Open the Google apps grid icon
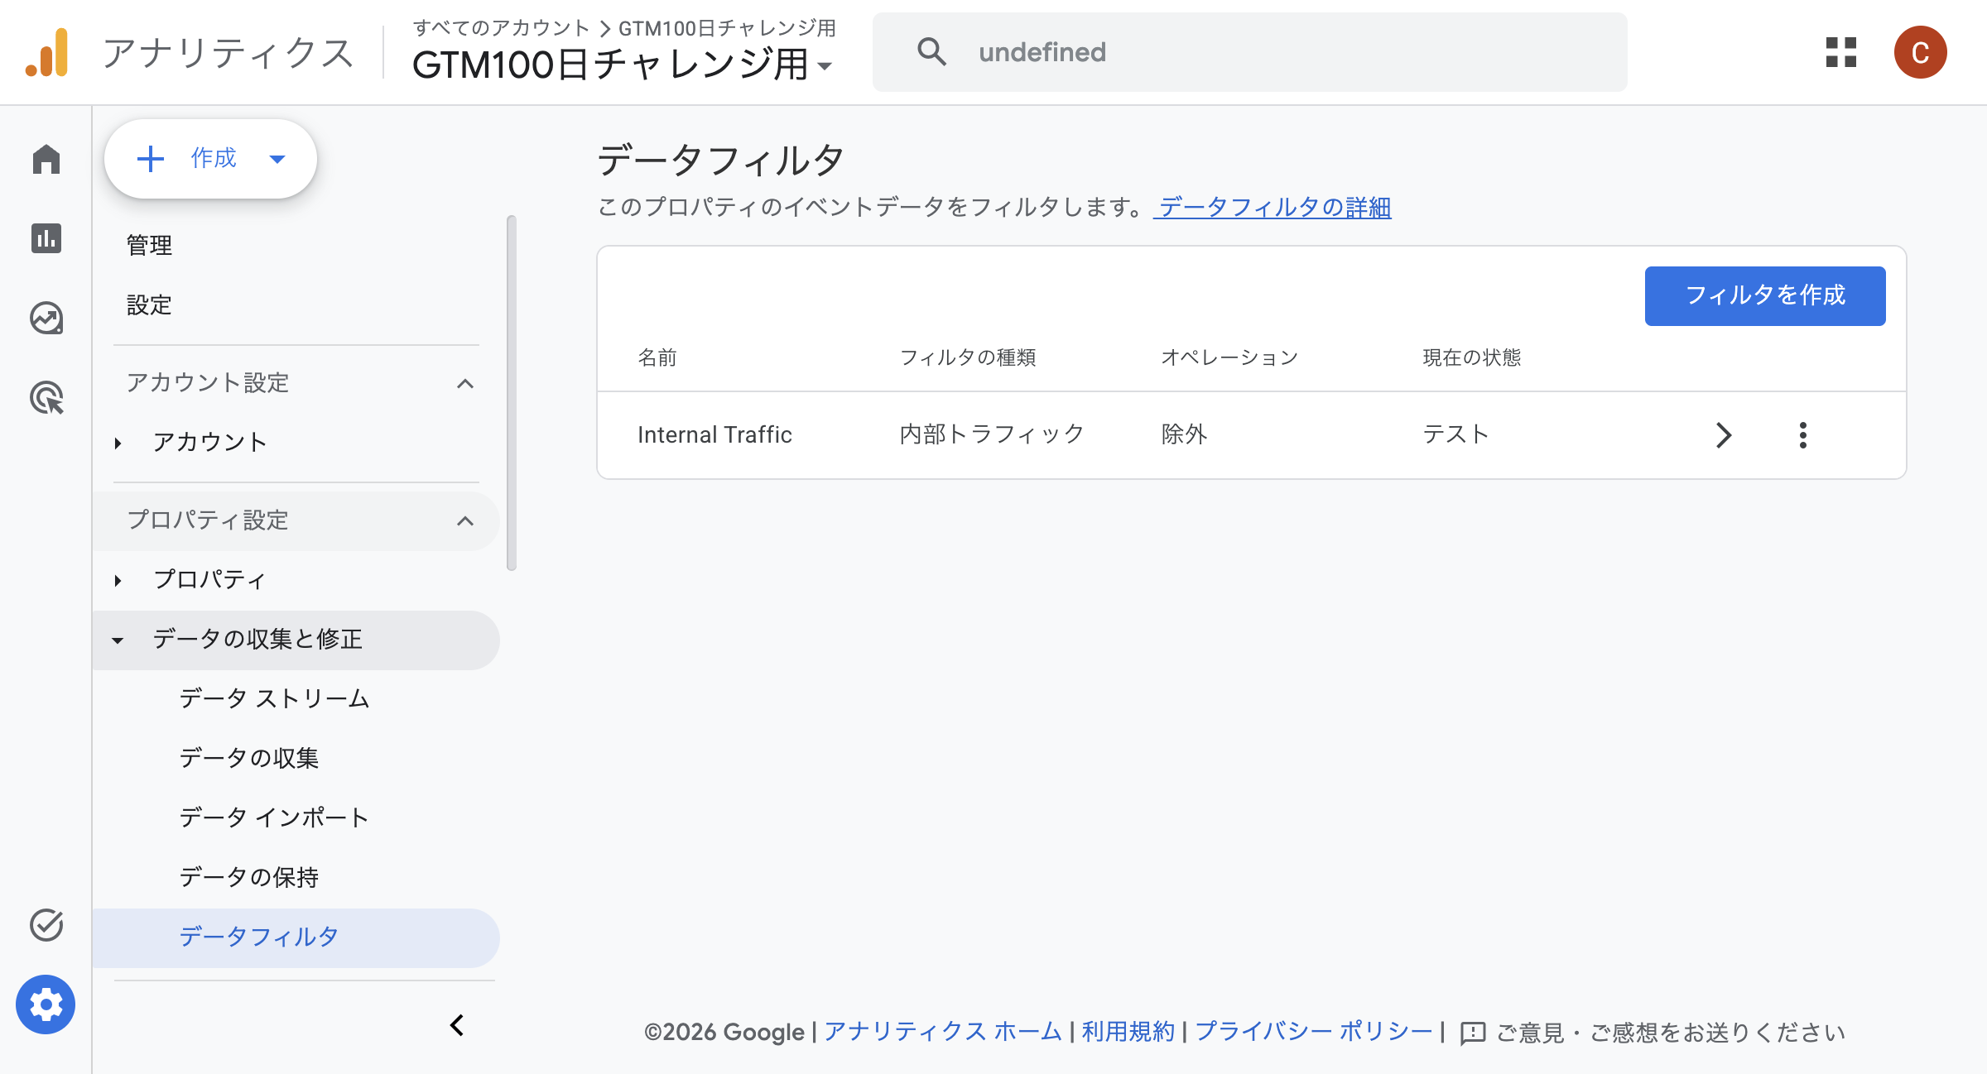1987x1074 pixels. [x=1841, y=52]
